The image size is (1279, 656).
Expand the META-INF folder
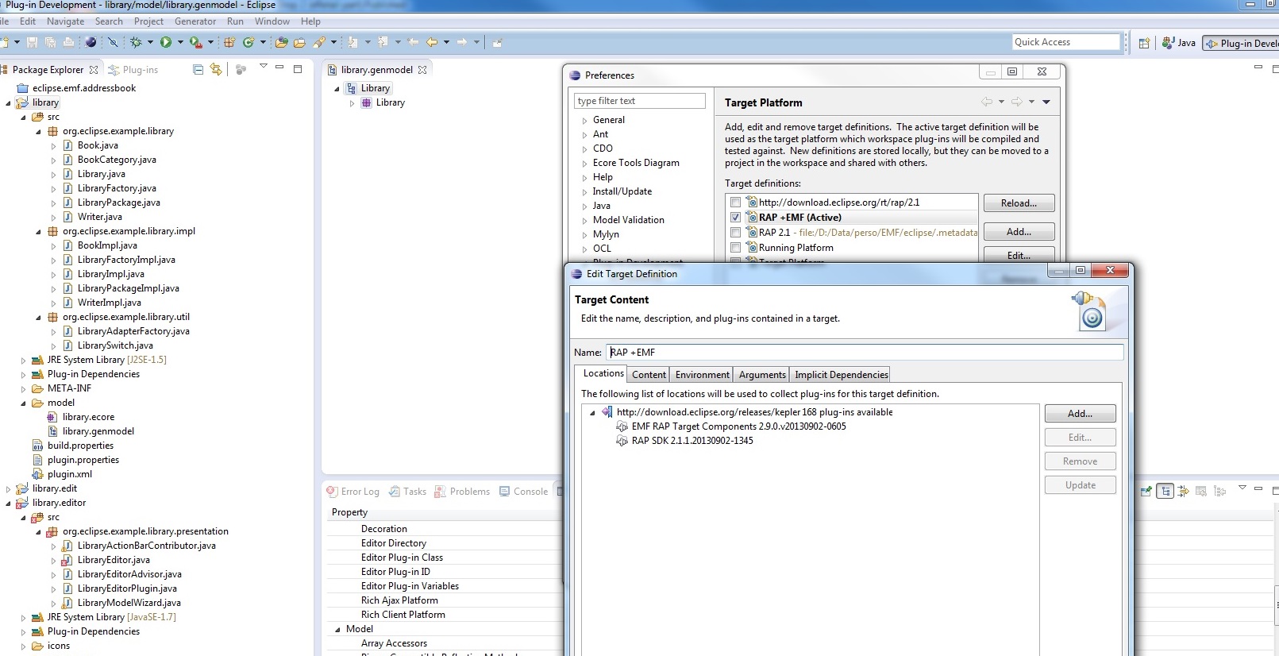click(x=24, y=389)
